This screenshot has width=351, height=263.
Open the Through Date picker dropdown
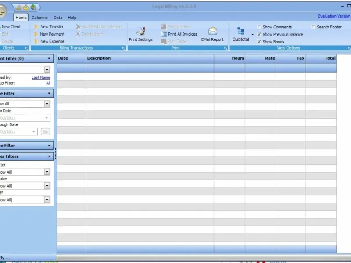[34, 132]
